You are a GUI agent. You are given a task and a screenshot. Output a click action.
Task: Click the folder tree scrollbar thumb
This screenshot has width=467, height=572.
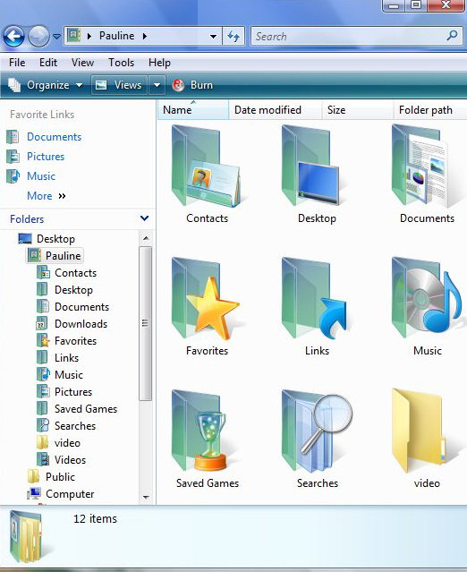146,323
